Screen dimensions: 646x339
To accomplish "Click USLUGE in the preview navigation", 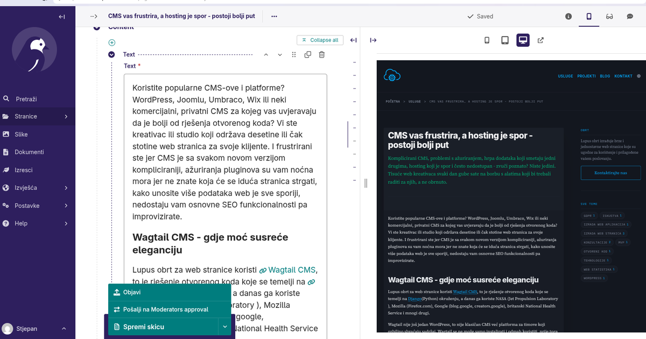I will [566, 76].
